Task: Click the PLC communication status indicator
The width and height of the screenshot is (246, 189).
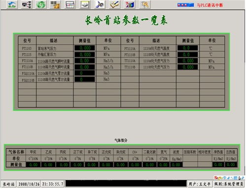Action: click(x=185, y=5)
